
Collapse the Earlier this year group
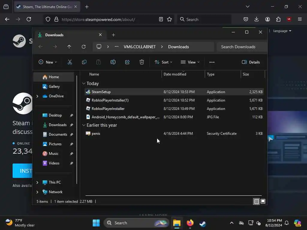click(x=84, y=125)
